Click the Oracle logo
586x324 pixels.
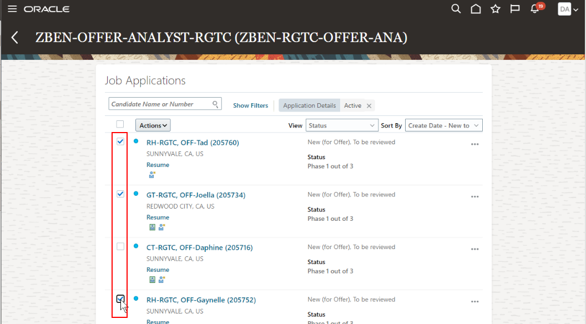[47, 9]
